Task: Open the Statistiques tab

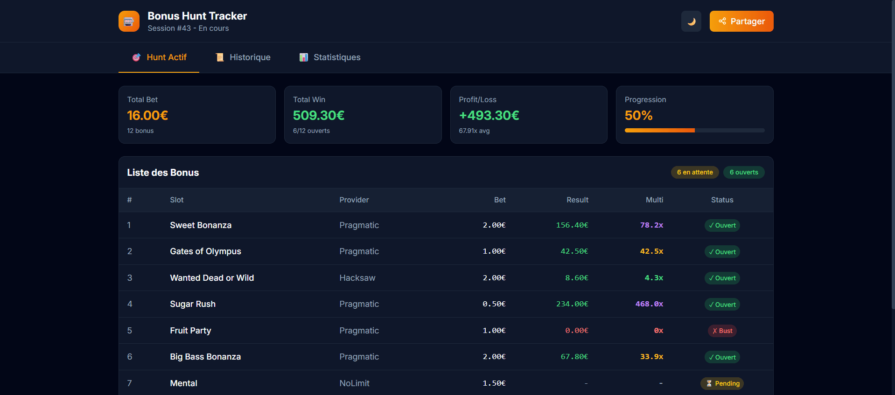Action: point(329,57)
